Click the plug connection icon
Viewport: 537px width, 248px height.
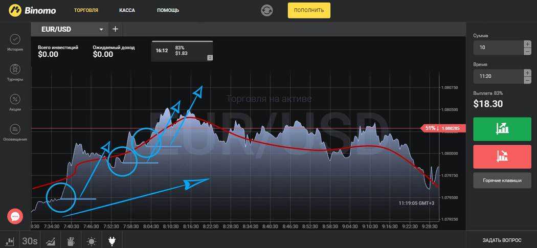click(x=111, y=240)
